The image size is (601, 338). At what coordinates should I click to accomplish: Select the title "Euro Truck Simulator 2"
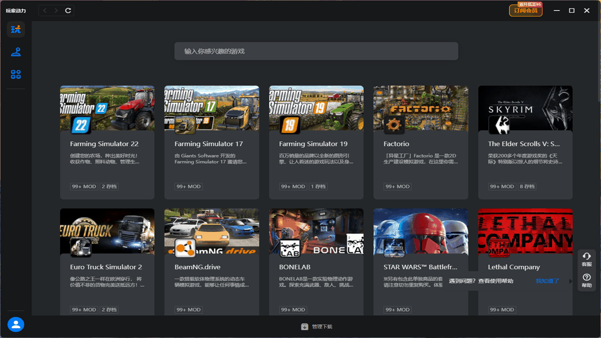pos(106,267)
